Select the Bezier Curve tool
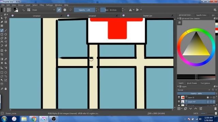This screenshot has height=122, width=218. (2, 42)
